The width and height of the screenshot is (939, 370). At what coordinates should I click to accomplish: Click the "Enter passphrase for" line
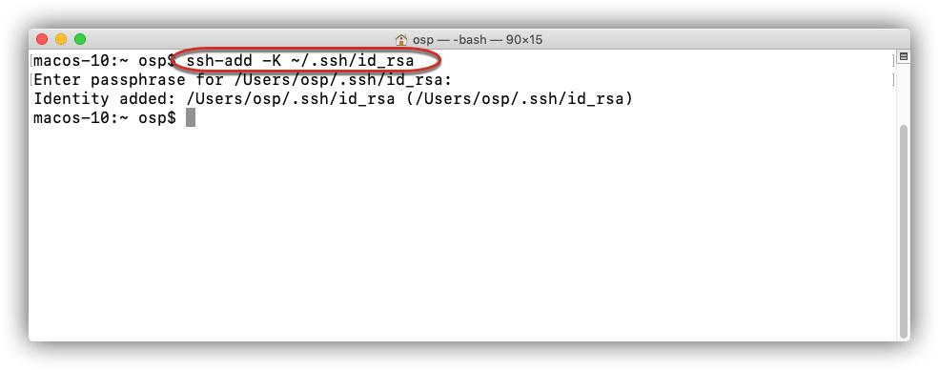242,80
